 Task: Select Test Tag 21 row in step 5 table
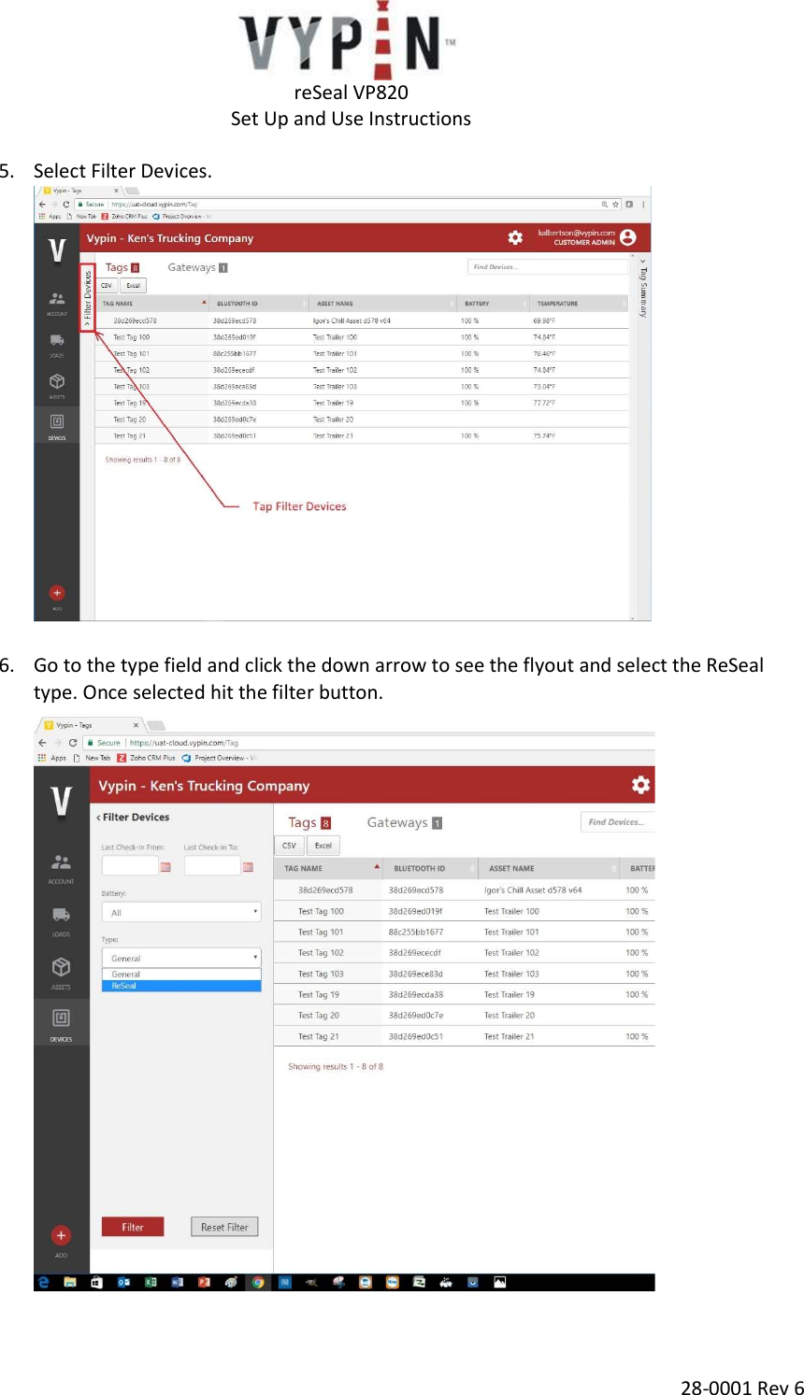tap(362, 435)
